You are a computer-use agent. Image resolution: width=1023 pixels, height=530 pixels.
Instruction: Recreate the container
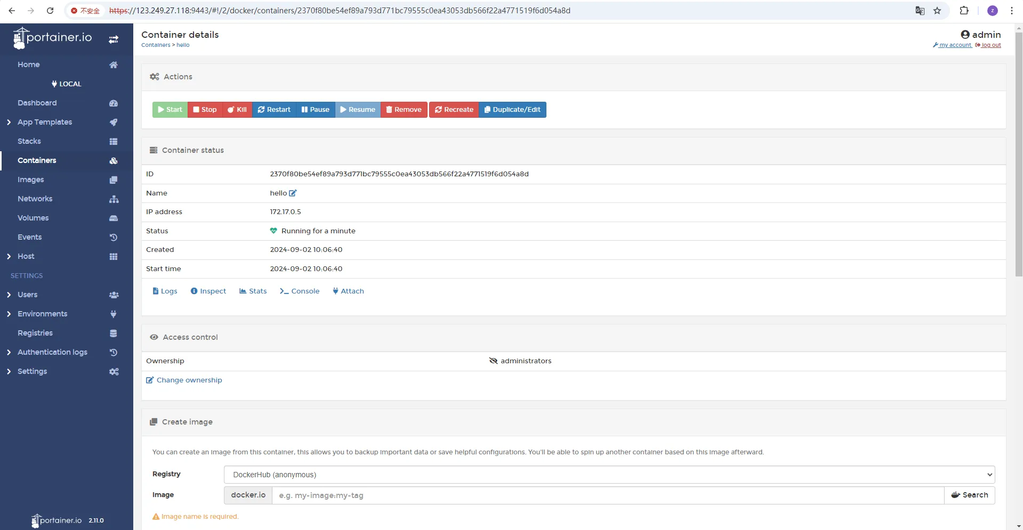tap(454, 110)
